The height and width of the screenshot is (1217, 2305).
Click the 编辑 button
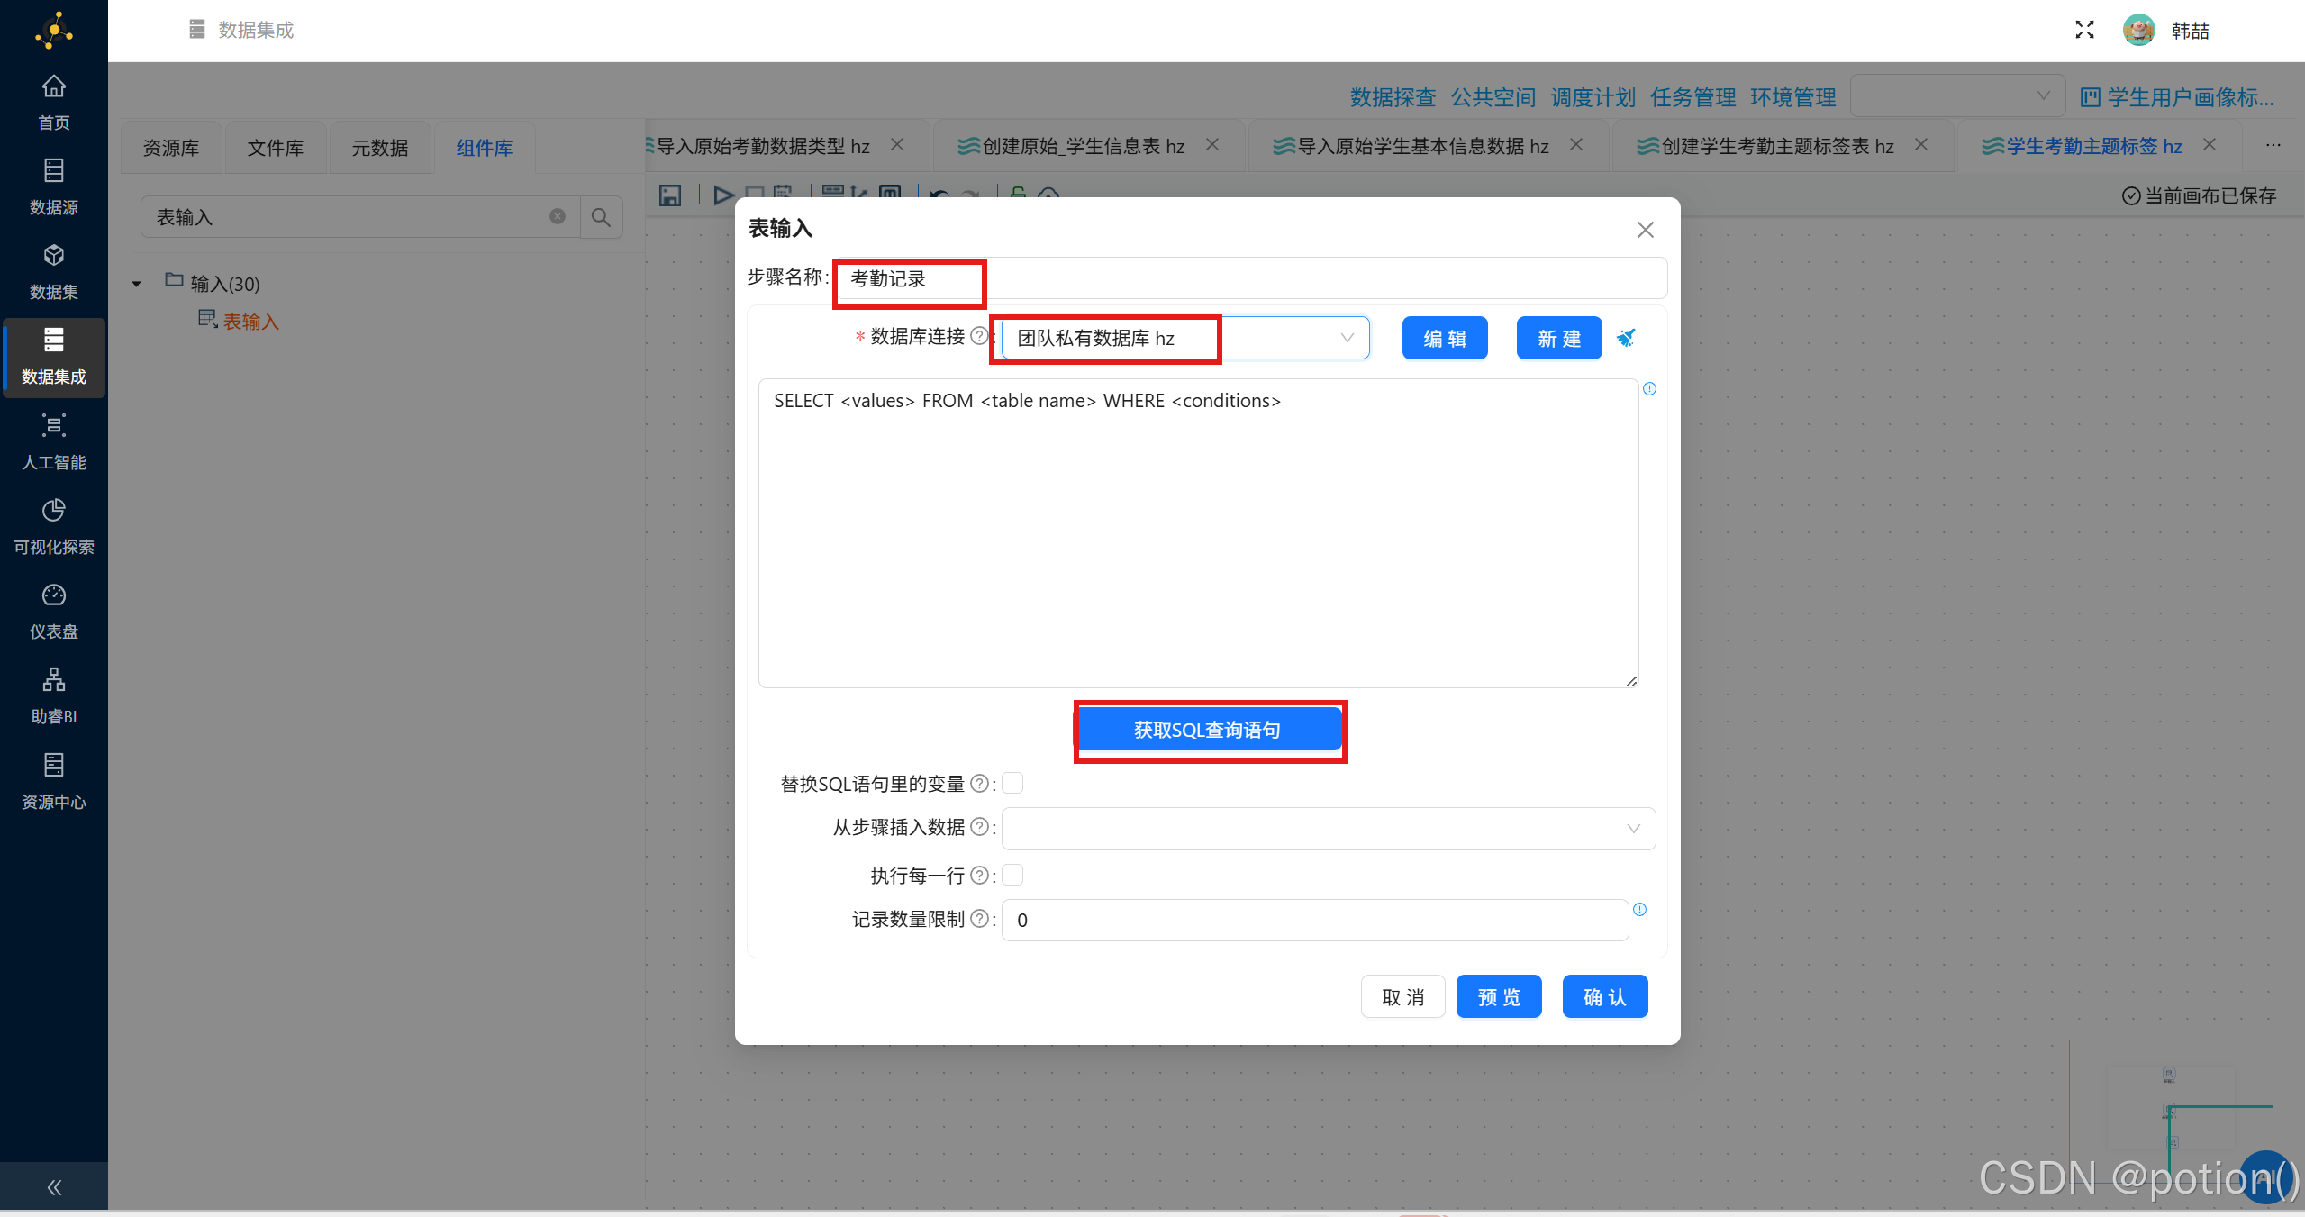pyautogui.click(x=1444, y=338)
